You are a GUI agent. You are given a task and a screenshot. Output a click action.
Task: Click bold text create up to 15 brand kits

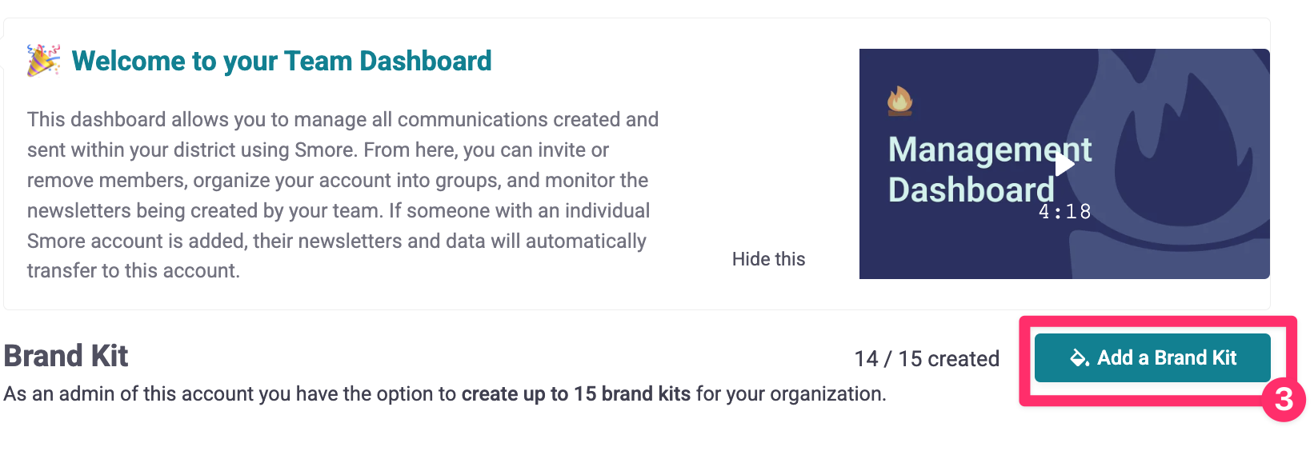coord(576,393)
